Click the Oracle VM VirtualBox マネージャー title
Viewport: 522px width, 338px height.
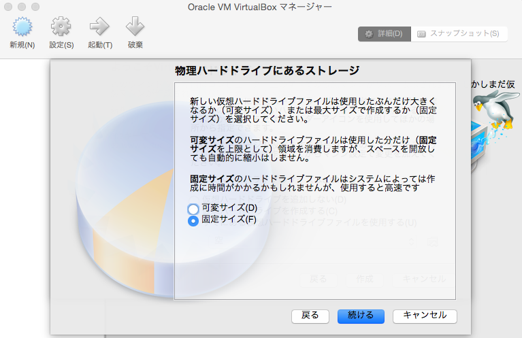[260, 7]
